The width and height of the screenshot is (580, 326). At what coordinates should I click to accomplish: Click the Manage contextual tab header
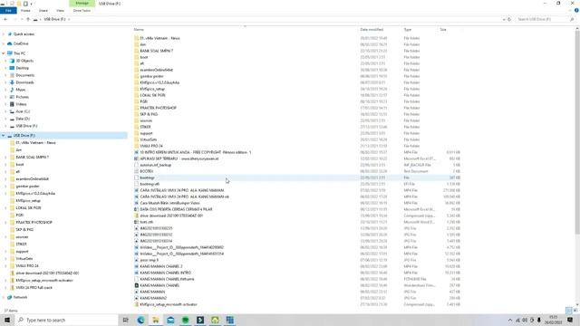(x=82, y=4)
